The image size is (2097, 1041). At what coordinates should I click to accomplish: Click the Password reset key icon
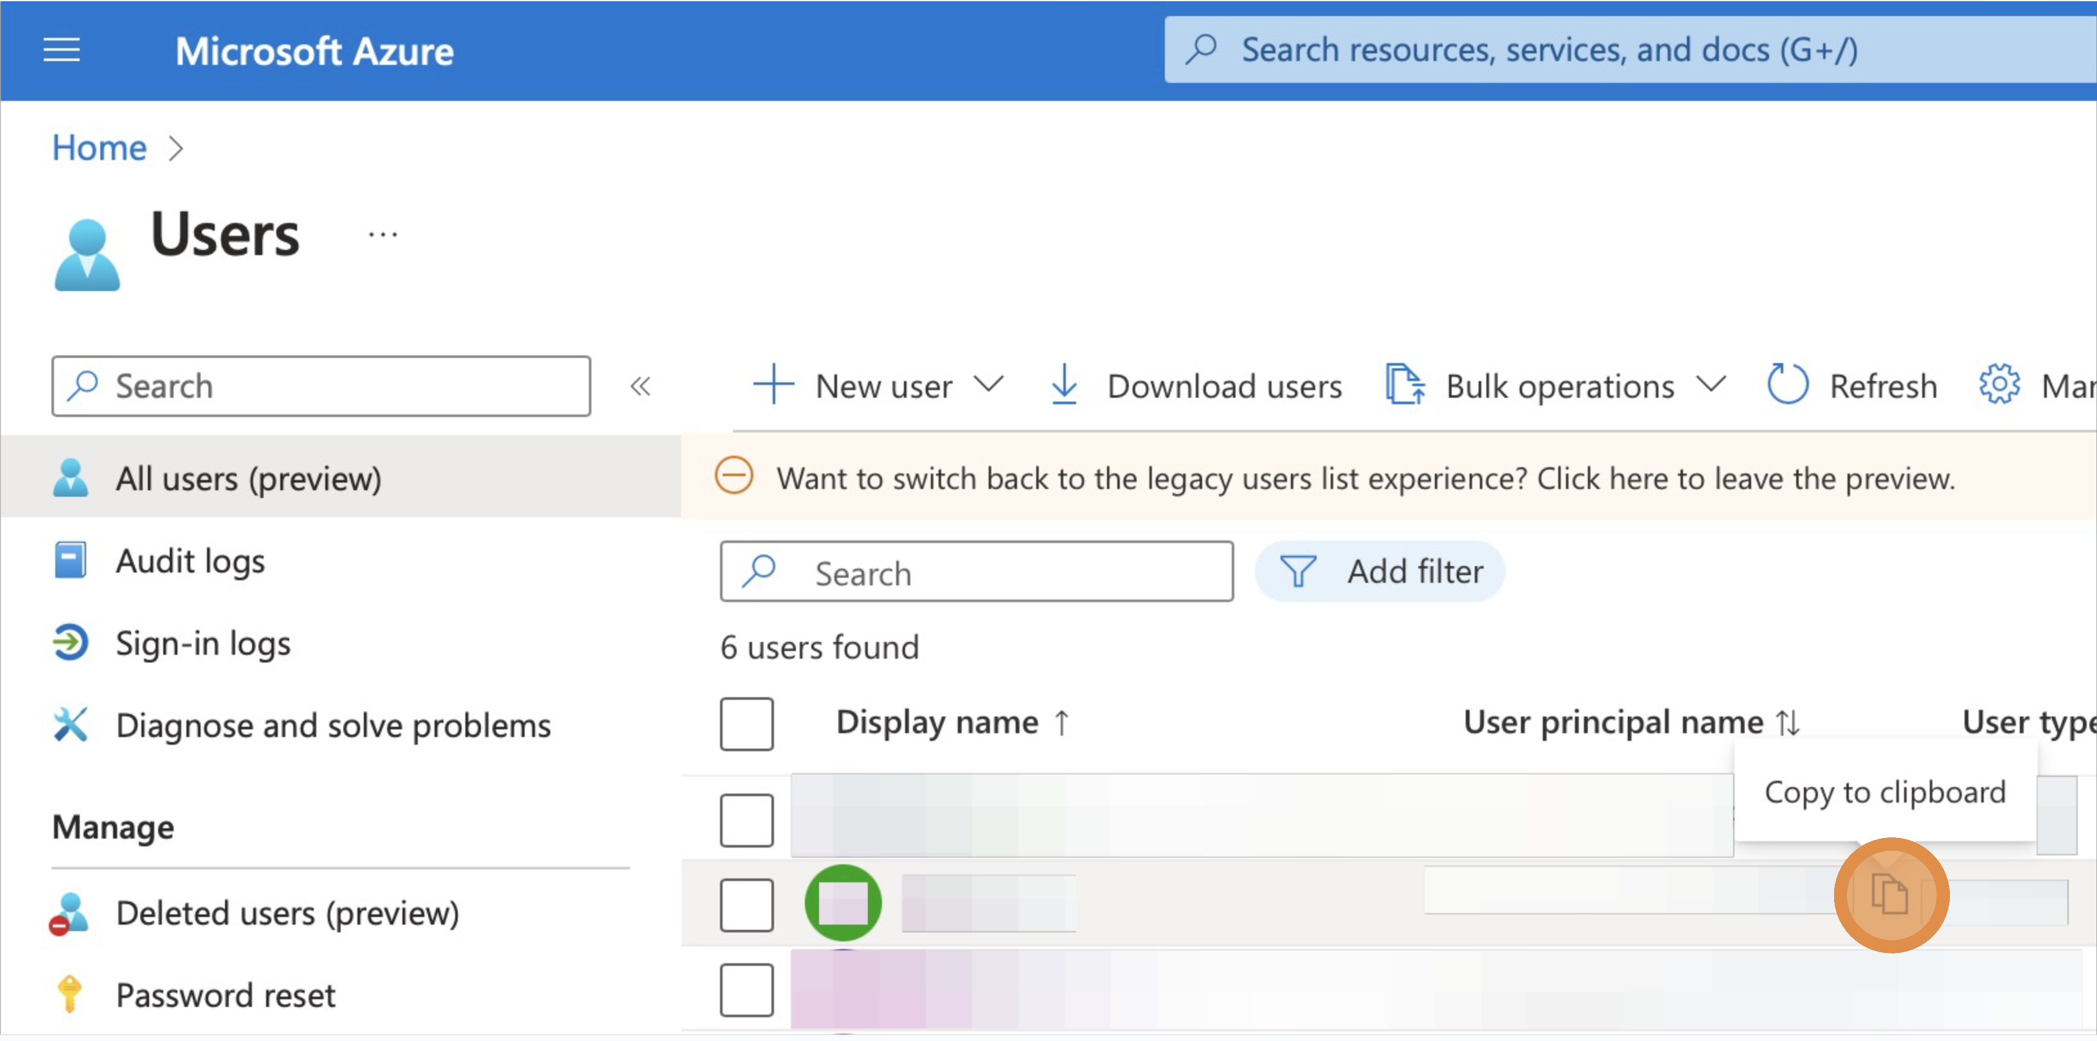[x=71, y=994]
